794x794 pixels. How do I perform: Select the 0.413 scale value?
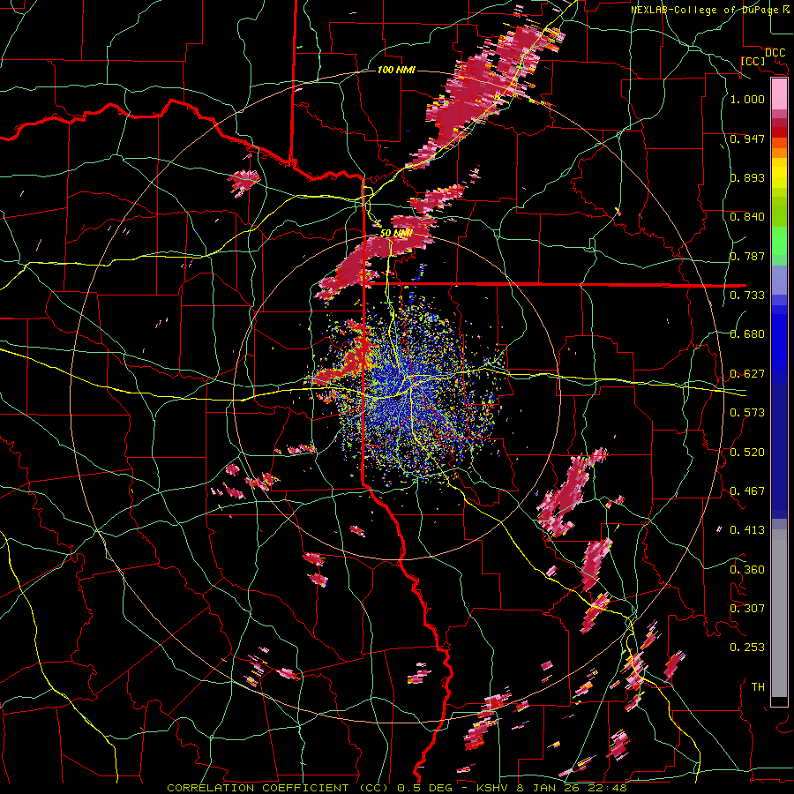click(747, 530)
